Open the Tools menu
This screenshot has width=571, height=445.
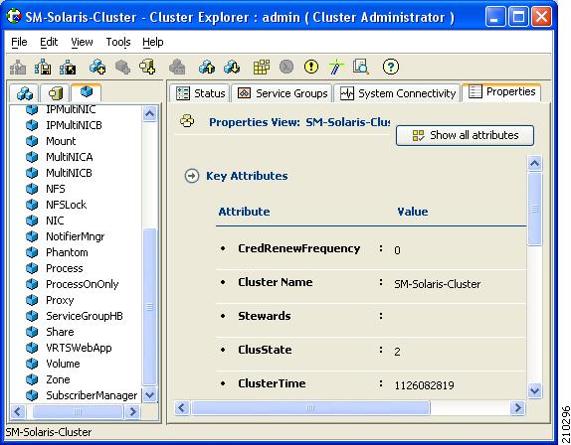pyautogui.click(x=118, y=42)
